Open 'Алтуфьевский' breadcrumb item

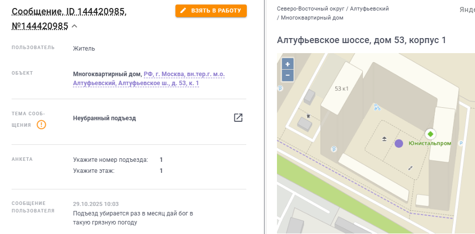pyautogui.click(x=369, y=9)
